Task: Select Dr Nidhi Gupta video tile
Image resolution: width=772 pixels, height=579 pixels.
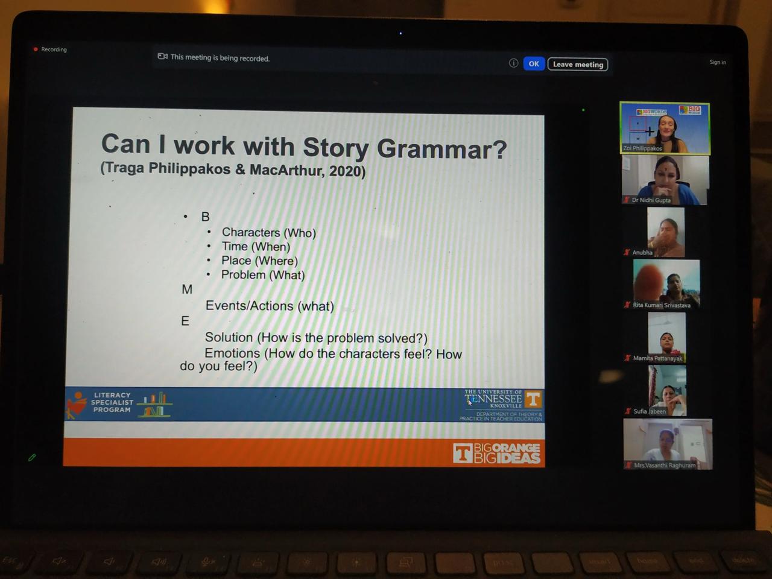Action: pos(665,179)
